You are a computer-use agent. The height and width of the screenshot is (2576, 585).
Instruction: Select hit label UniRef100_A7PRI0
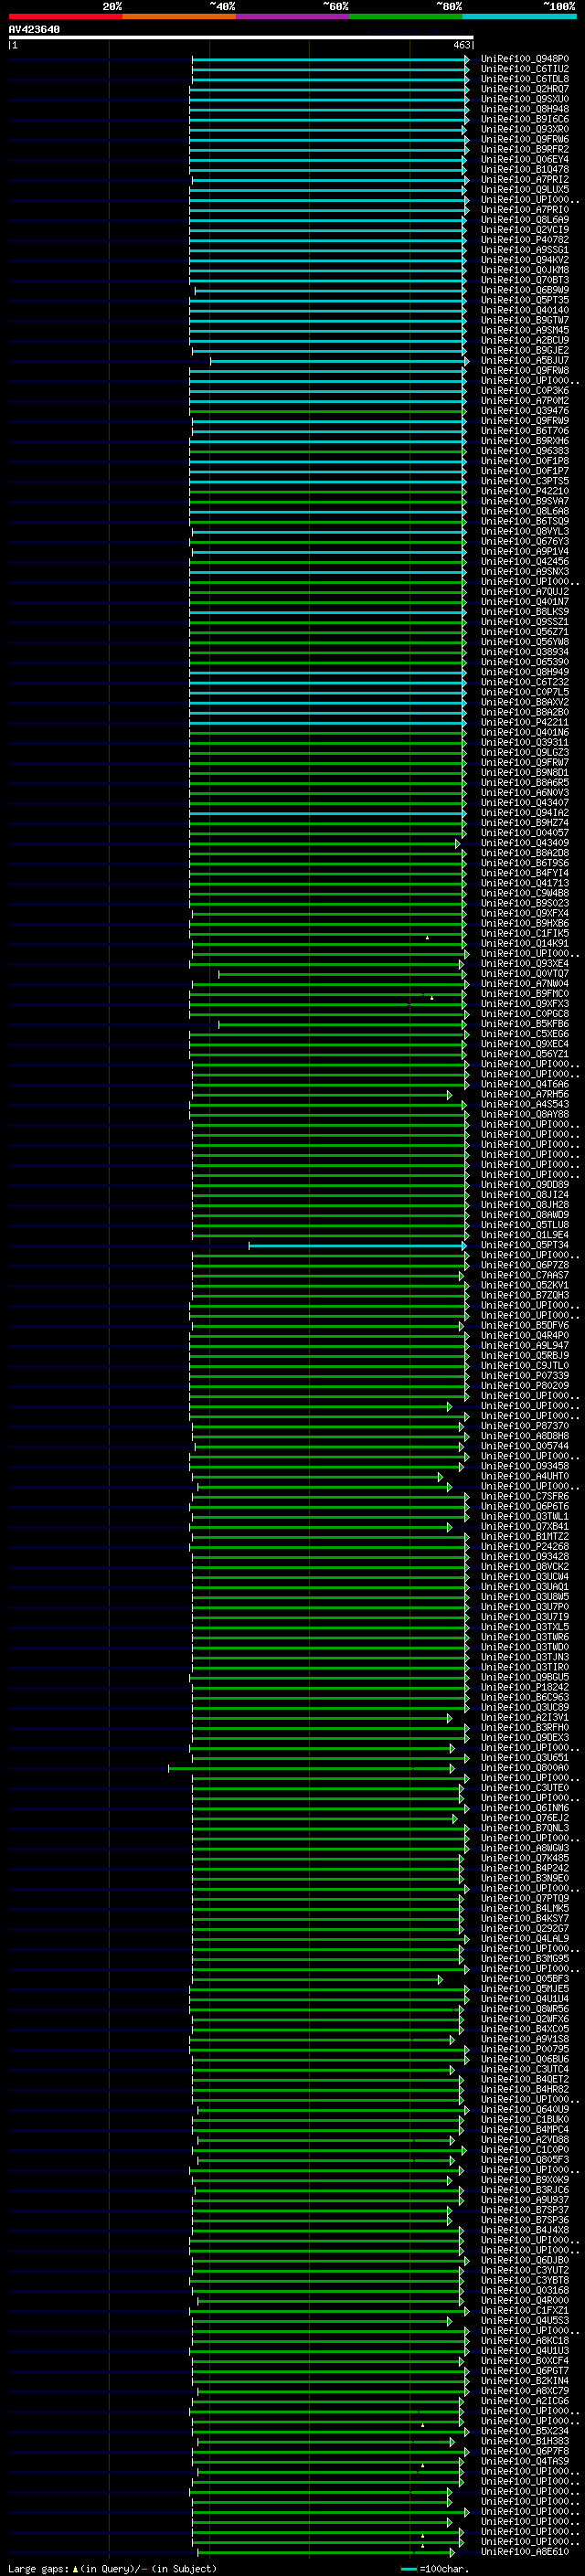[525, 210]
